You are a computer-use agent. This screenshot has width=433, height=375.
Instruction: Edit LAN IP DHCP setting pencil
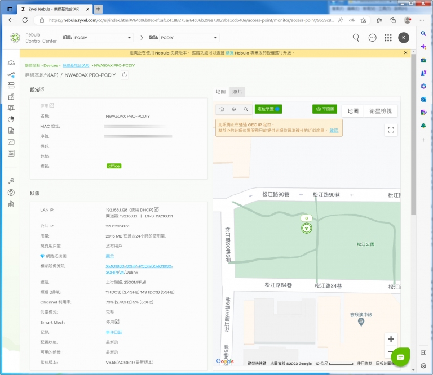pos(157,209)
